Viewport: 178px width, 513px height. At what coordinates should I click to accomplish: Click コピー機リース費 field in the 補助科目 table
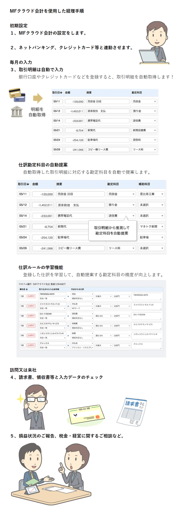pos(80,248)
